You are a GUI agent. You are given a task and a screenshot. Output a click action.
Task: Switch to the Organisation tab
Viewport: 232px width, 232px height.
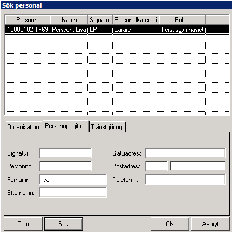coord(23,127)
